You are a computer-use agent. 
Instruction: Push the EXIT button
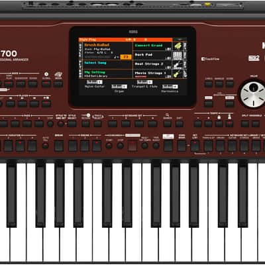pos(209,104)
